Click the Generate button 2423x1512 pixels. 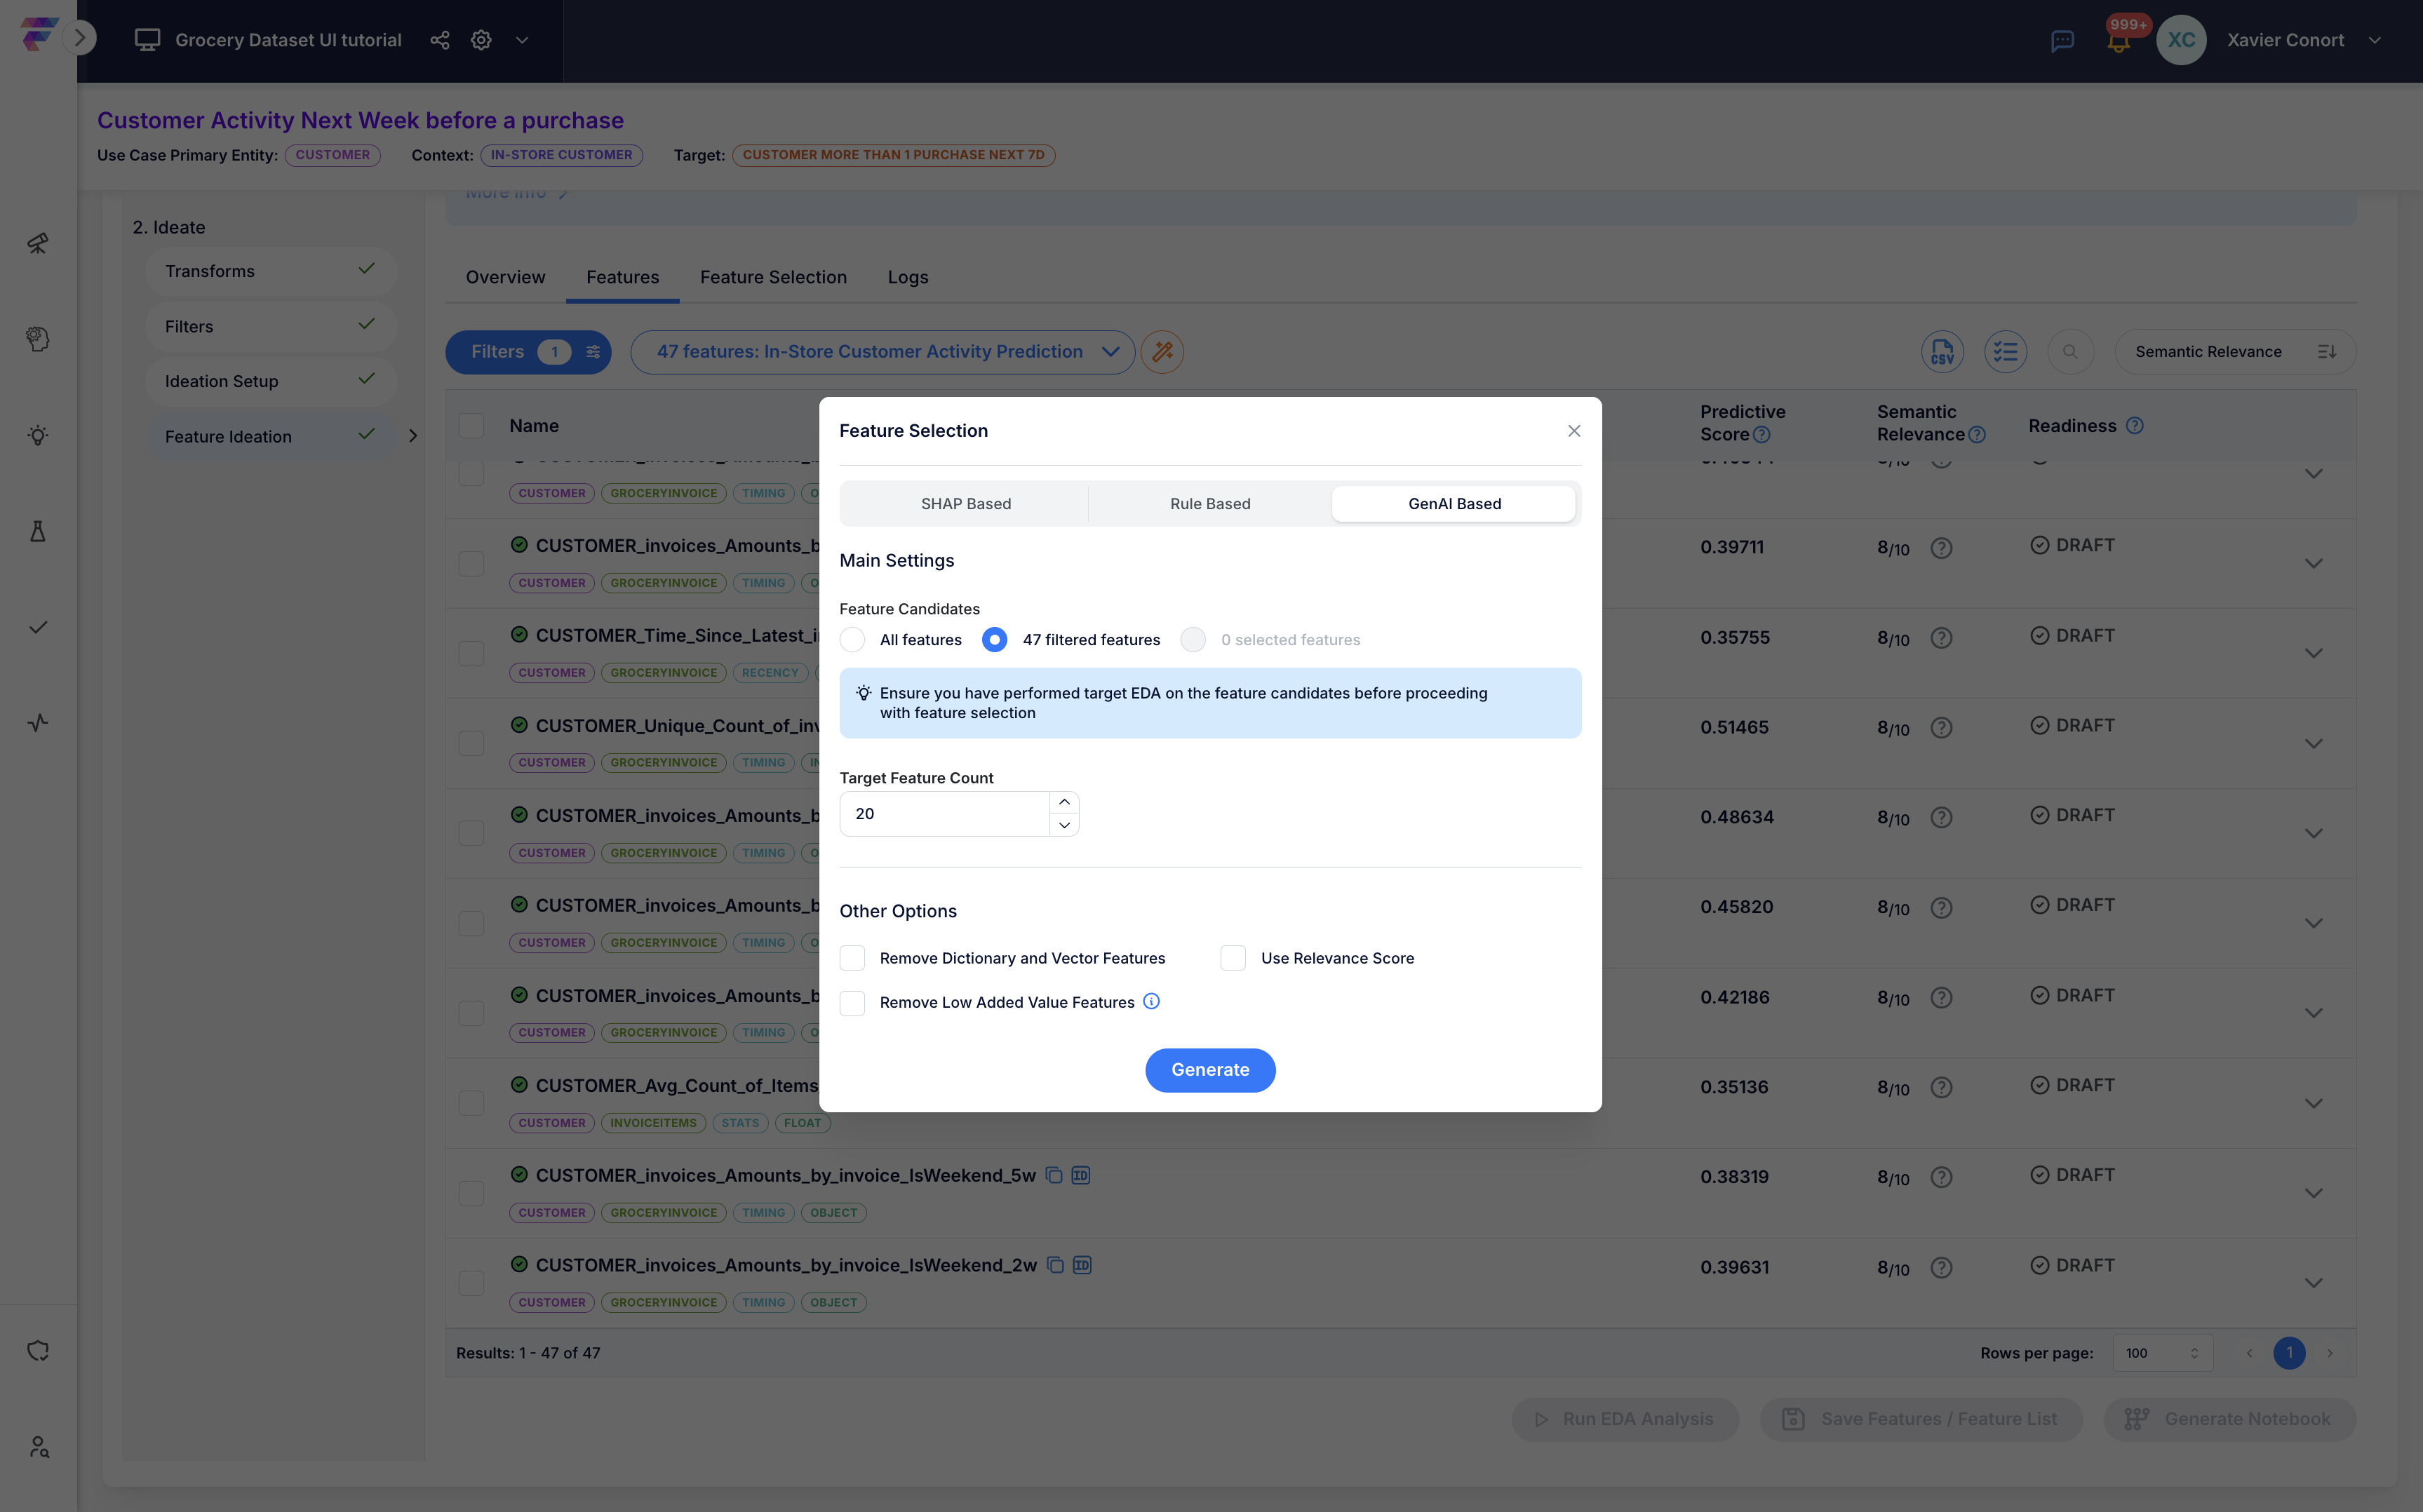click(1210, 1070)
